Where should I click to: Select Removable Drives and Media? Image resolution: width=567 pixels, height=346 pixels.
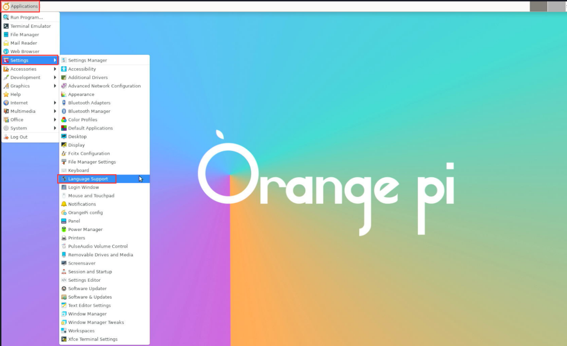click(104, 255)
